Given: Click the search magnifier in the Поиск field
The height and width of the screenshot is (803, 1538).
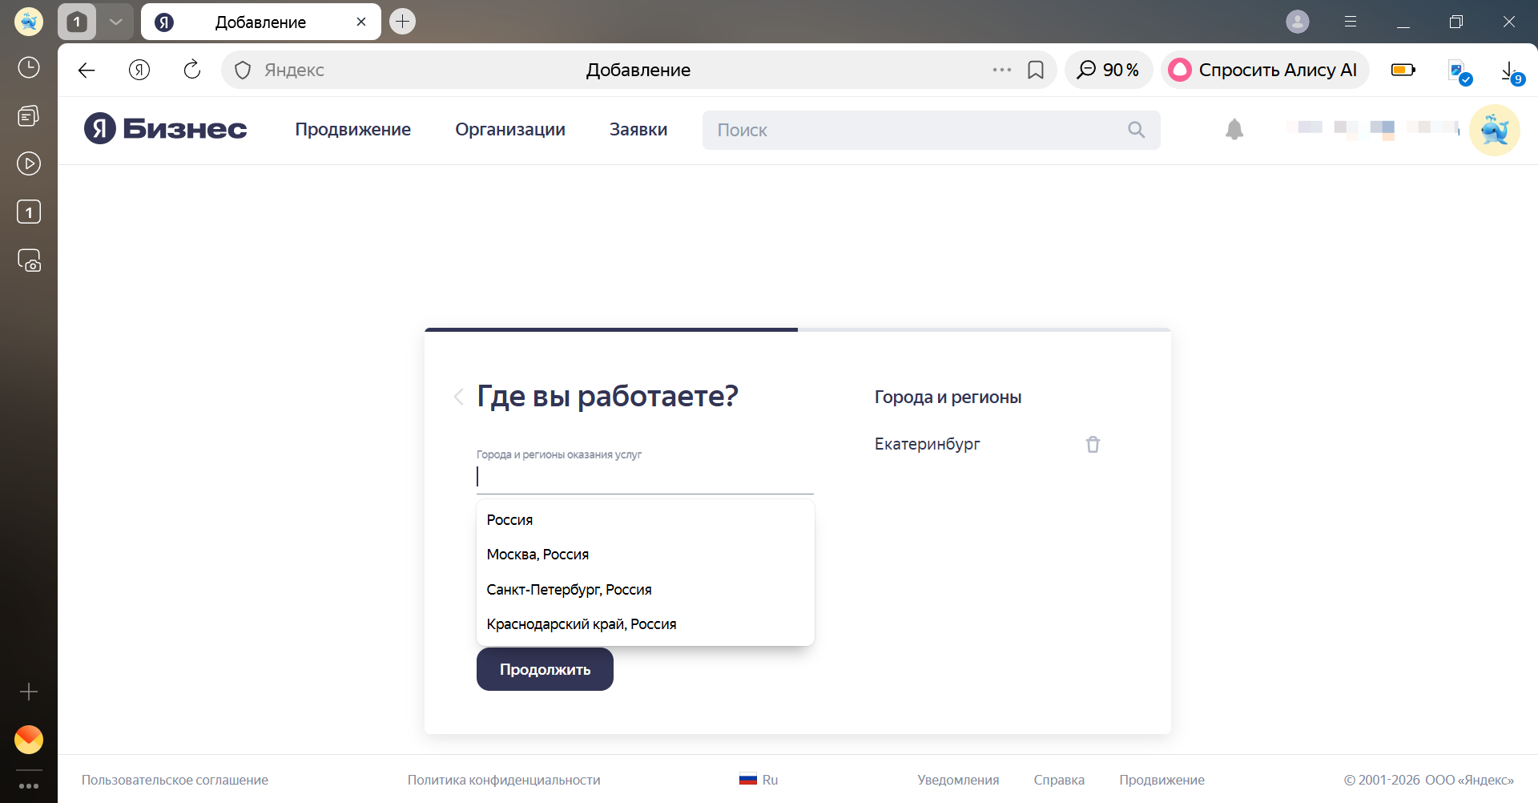Looking at the screenshot, I should [1137, 129].
